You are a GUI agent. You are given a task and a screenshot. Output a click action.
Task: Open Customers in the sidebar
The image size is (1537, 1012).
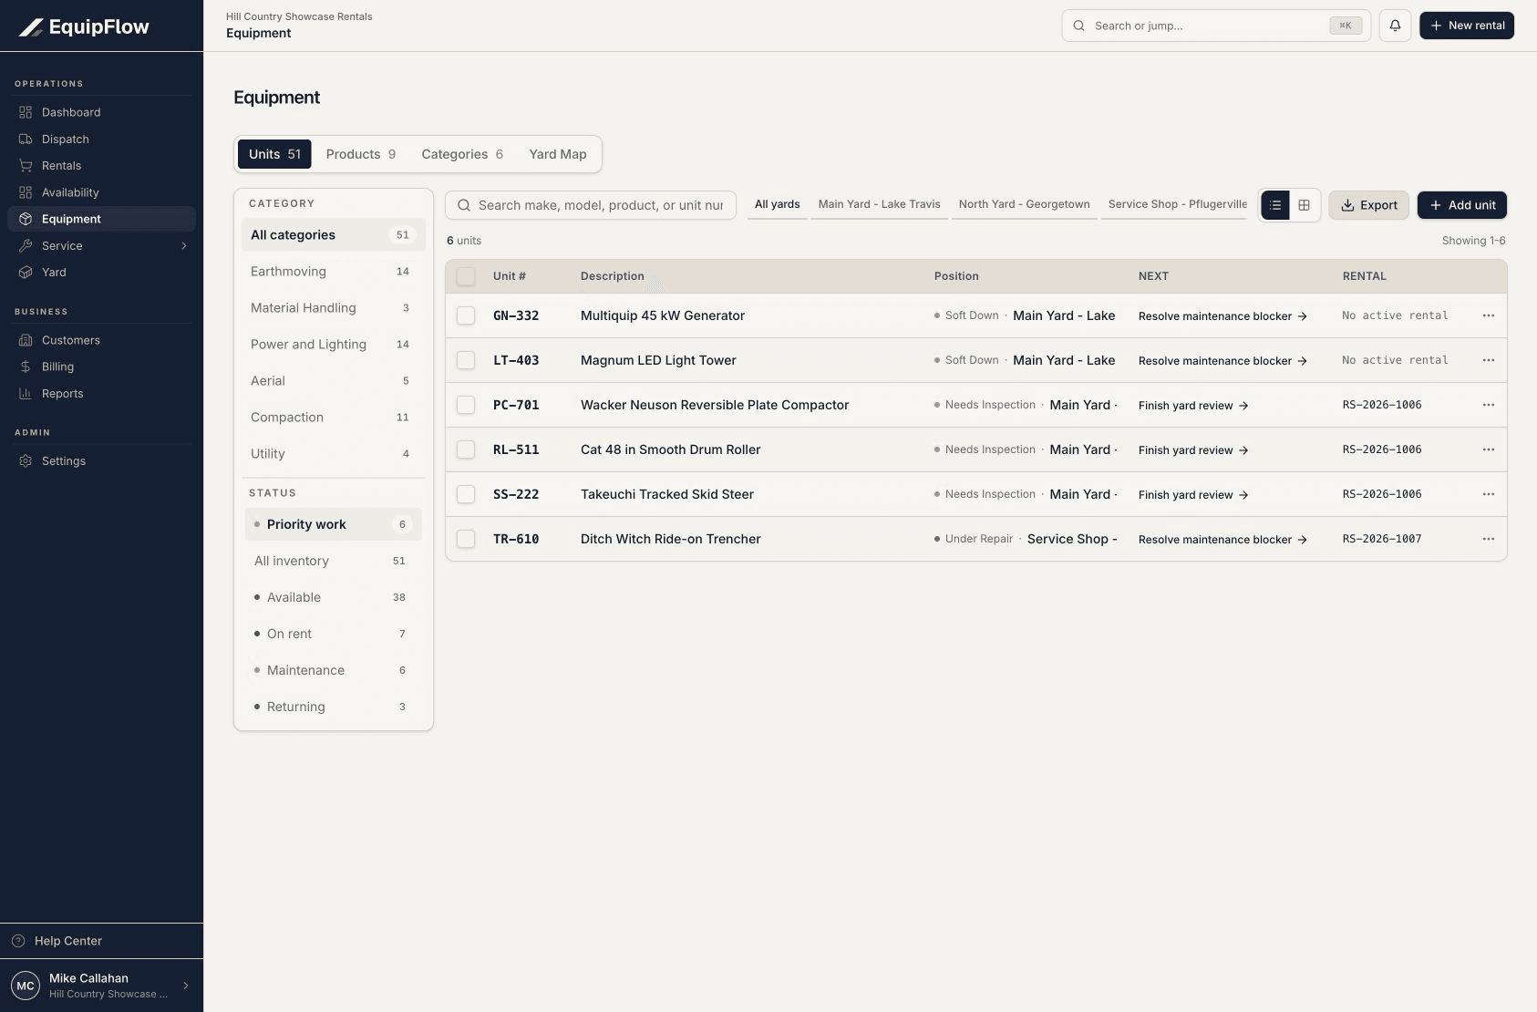click(x=101, y=340)
